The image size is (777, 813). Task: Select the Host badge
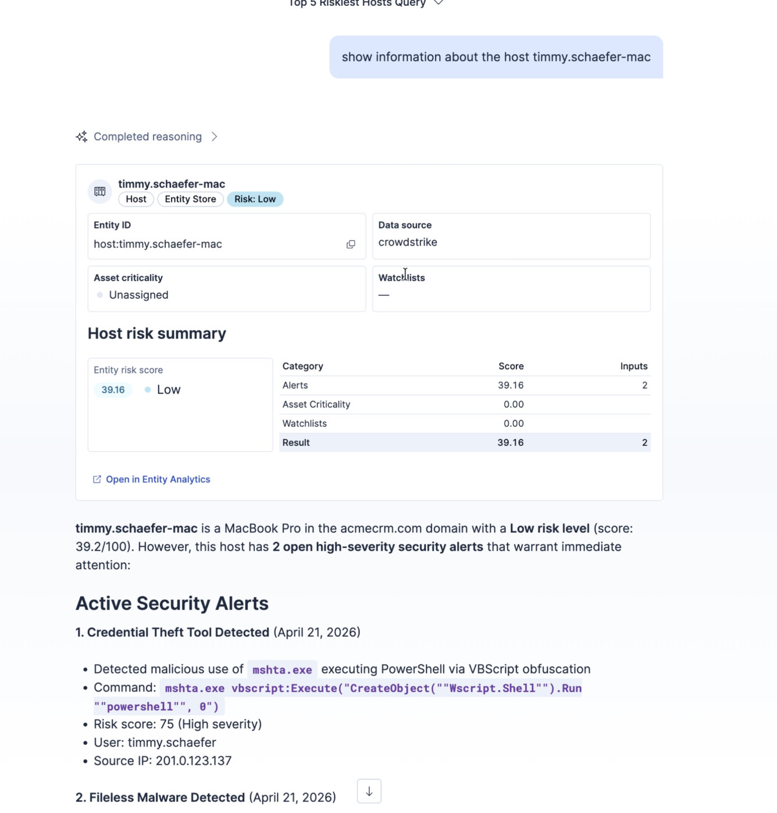pos(136,199)
